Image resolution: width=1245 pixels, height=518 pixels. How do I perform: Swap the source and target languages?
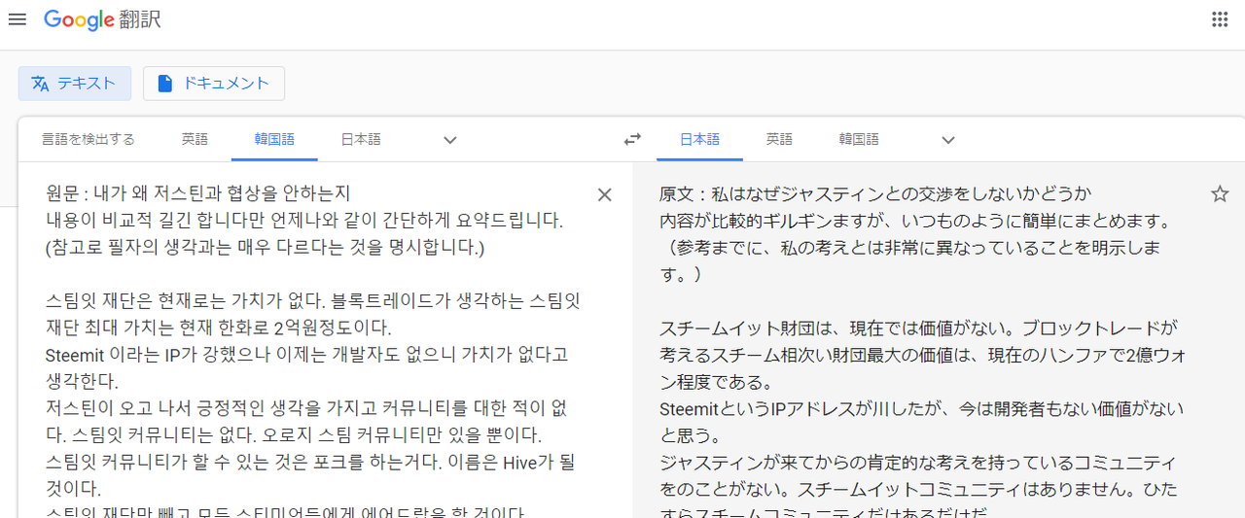coord(632,139)
